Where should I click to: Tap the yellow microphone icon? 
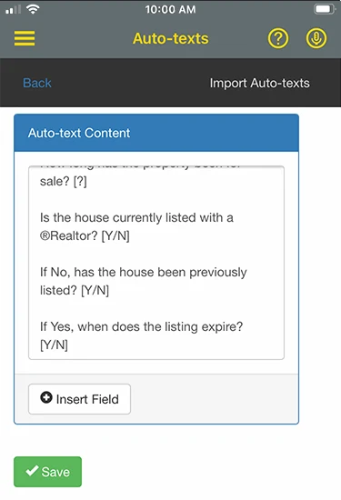click(x=316, y=38)
